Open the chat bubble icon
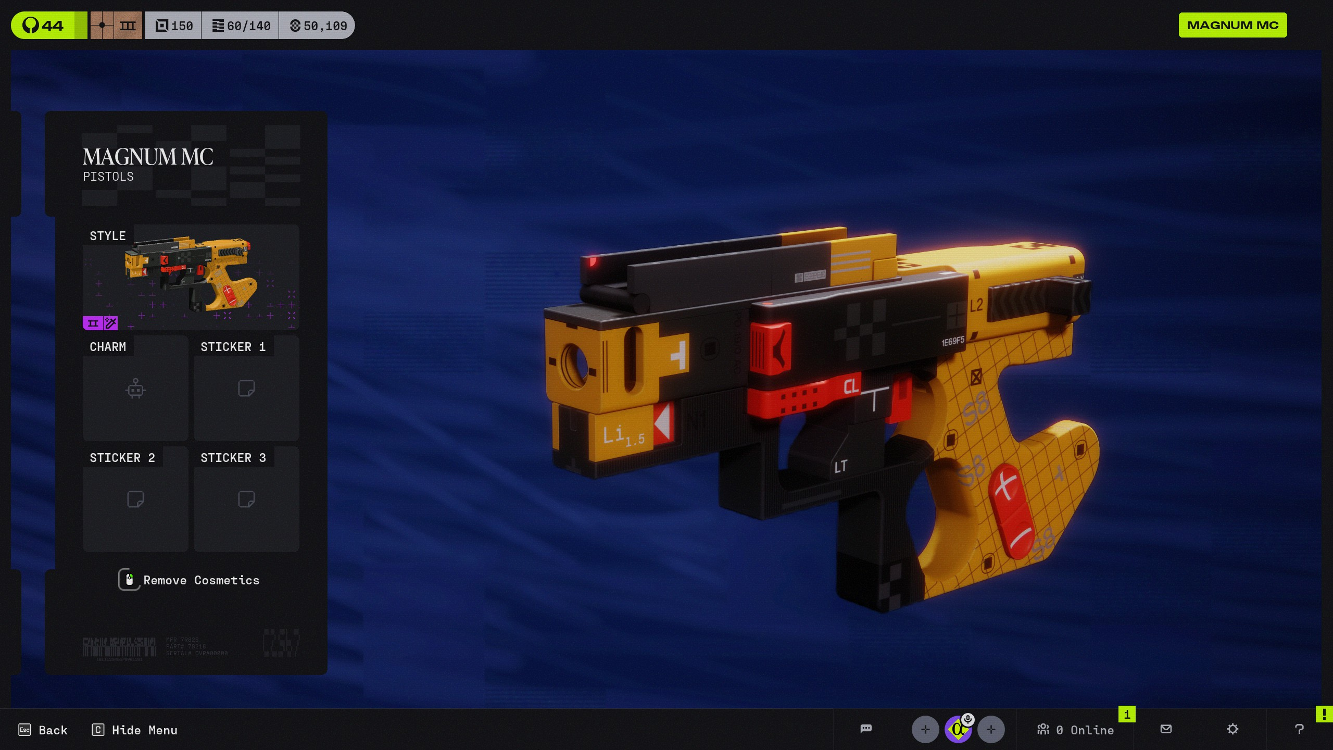The width and height of the screenshot is (1333, 750). coord(866,729)
